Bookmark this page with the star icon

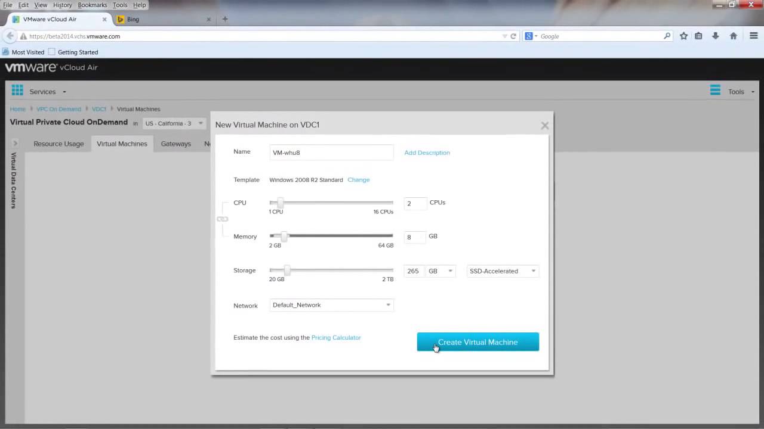click(683, 36)
